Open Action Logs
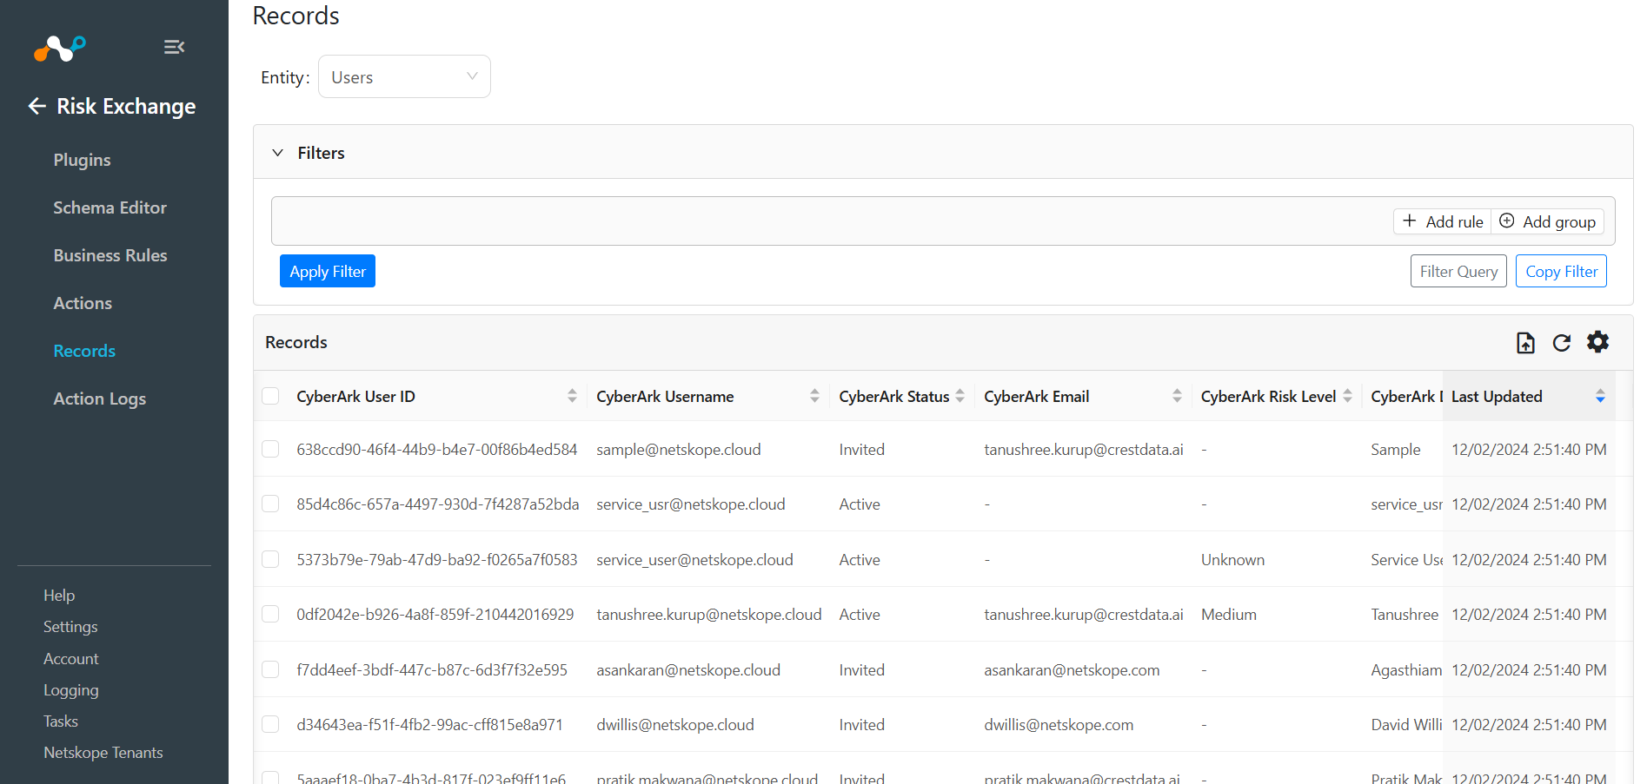This screenshot has width=1647, height=784. click(x=99, y=399)
